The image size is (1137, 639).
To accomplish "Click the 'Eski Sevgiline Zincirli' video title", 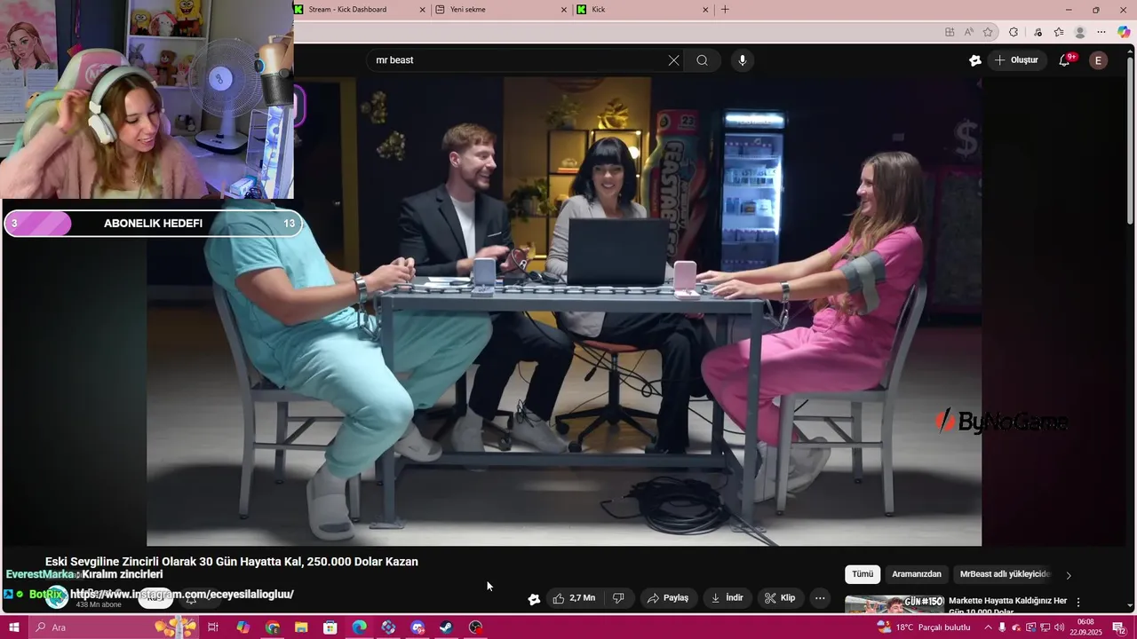I will tap(232, 562).
